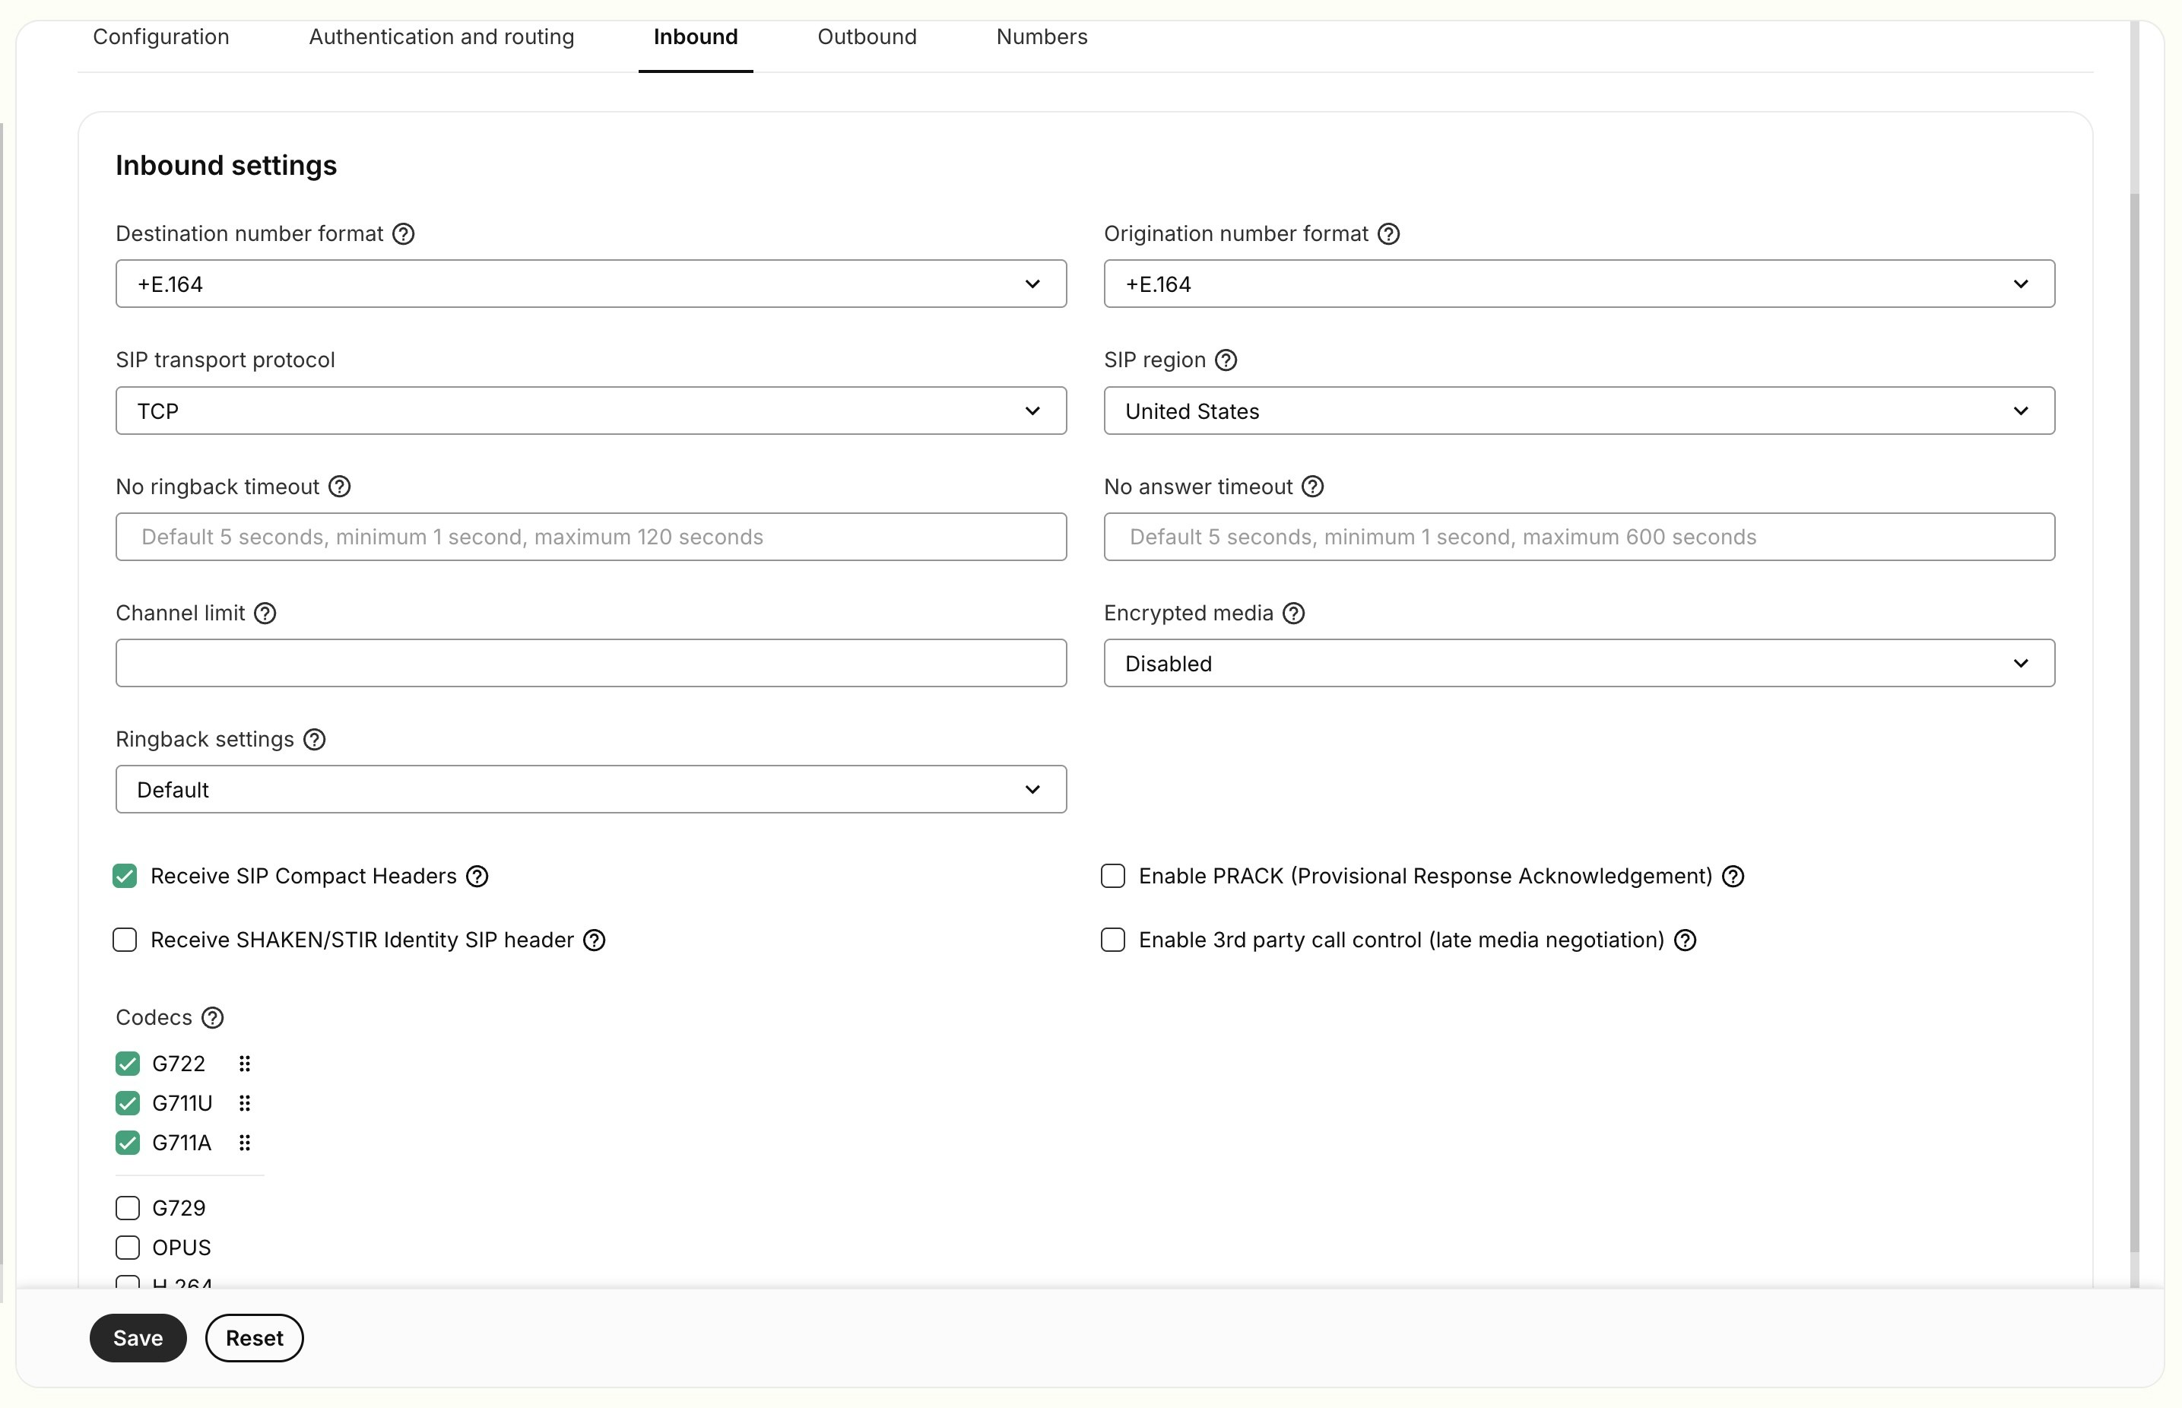
Task: Click drag handle icon beside G711A codec
Action: pos(244,1143)
